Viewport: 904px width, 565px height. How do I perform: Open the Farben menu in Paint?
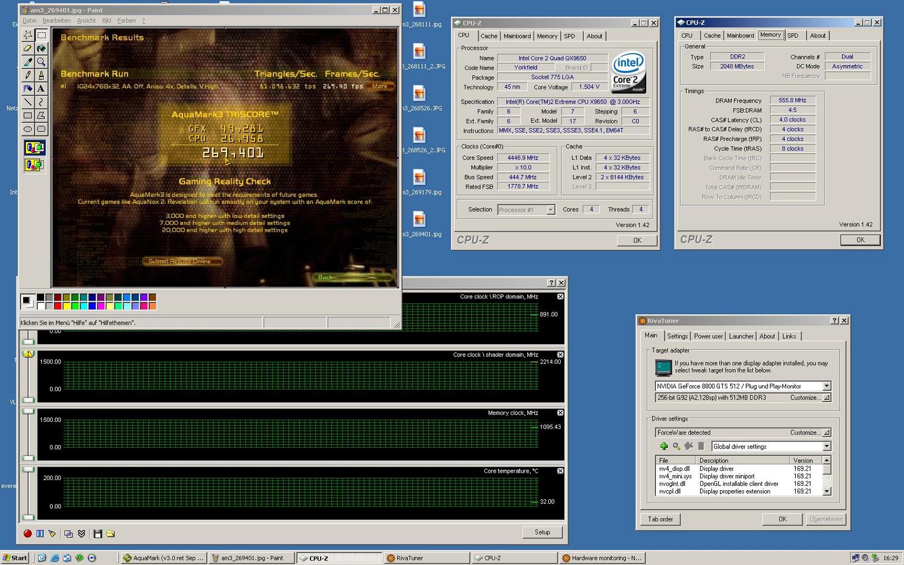tap(126, 20)
